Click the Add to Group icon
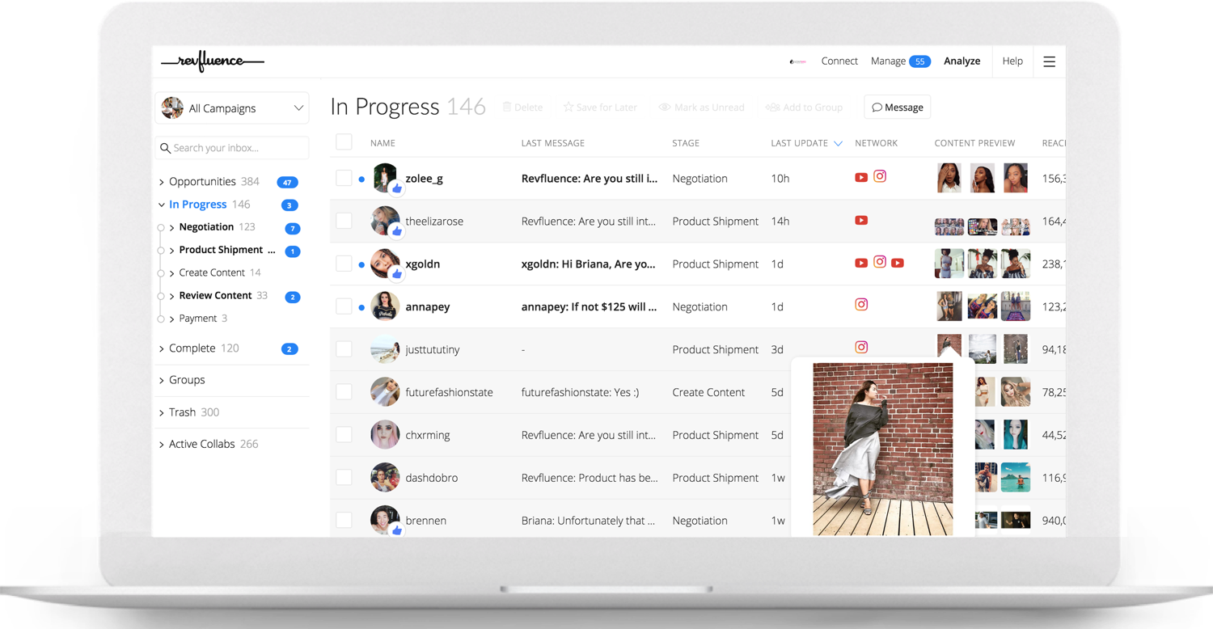1213x629 pixels. (x=772, y=108)
